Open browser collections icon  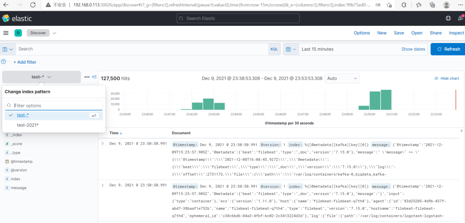[432, 5]
